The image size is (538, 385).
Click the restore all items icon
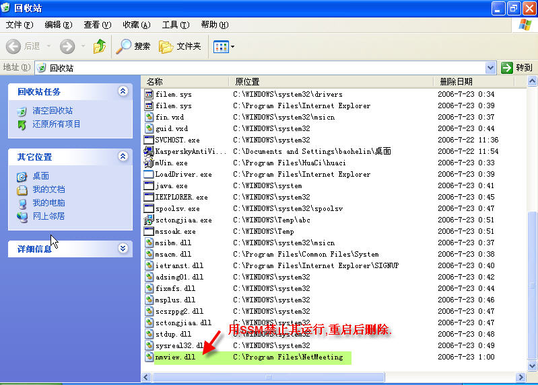(x=22, y=125)
